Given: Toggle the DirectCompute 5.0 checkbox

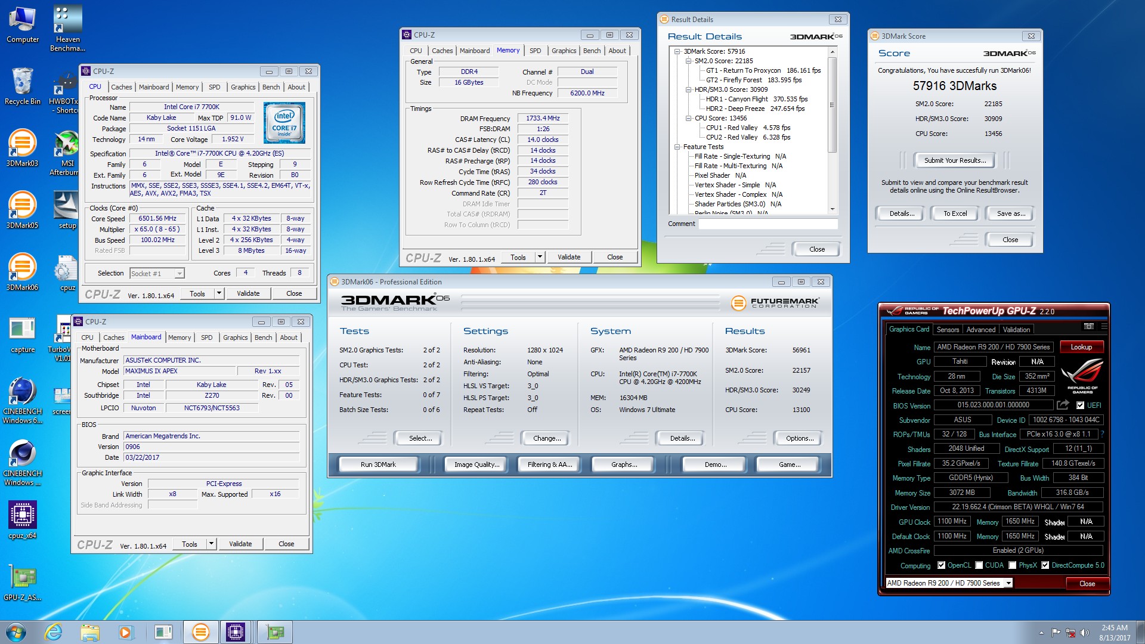Looking at the screenshot, I should point(1045,565).
